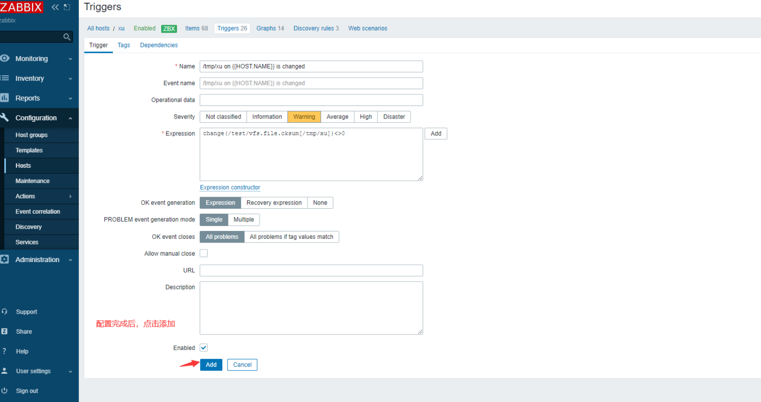Click Add button next to Expression
This screenshot has height=402, width=761.
(436, 133)
